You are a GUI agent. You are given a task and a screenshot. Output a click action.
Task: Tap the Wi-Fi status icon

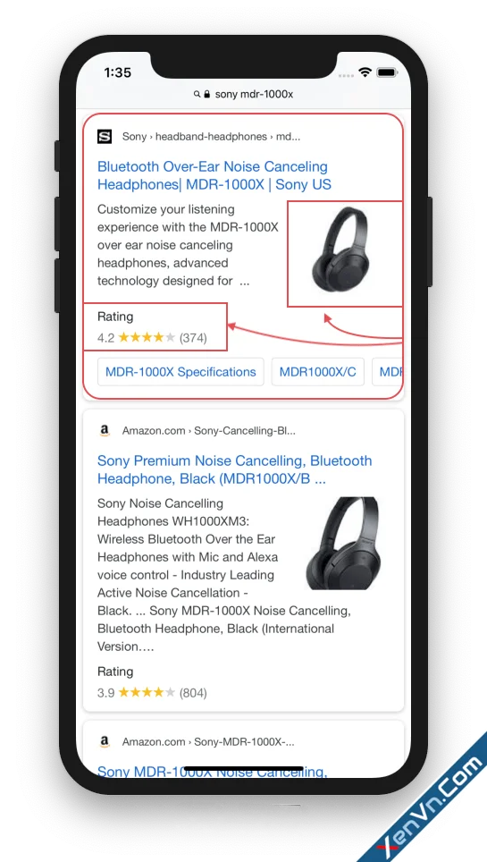pos(365,72)
